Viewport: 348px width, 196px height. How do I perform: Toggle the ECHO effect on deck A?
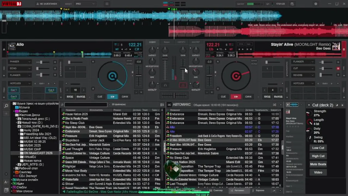tap(55, 69)
